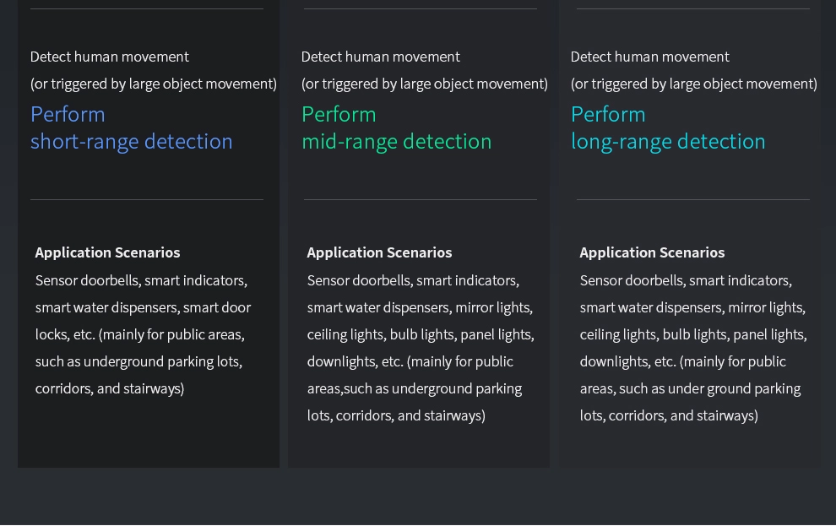Select 'Application Scenarios' heading in right card
The width and height of the screenshot is (836, 526).
[x=652, y=252]
